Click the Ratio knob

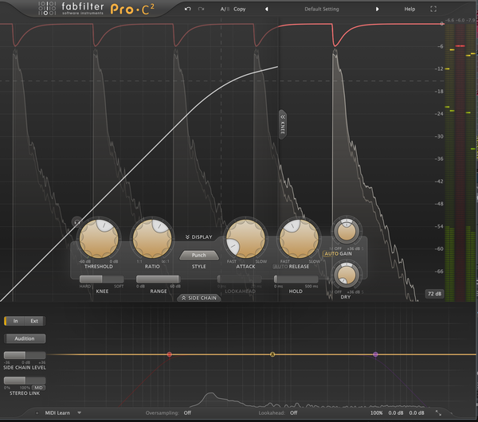(152, 238)
